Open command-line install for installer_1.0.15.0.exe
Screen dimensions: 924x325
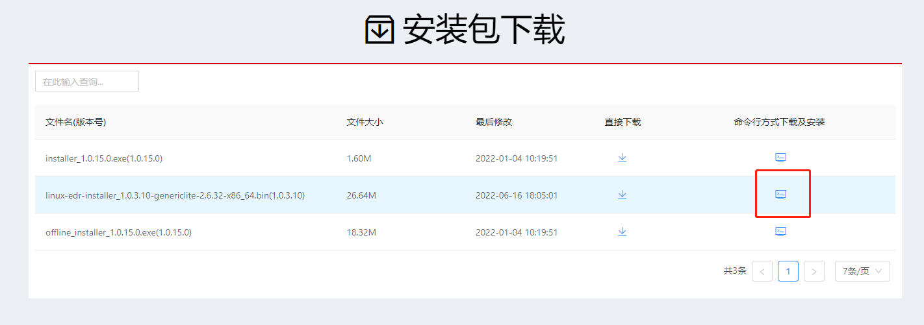(780, 158)
